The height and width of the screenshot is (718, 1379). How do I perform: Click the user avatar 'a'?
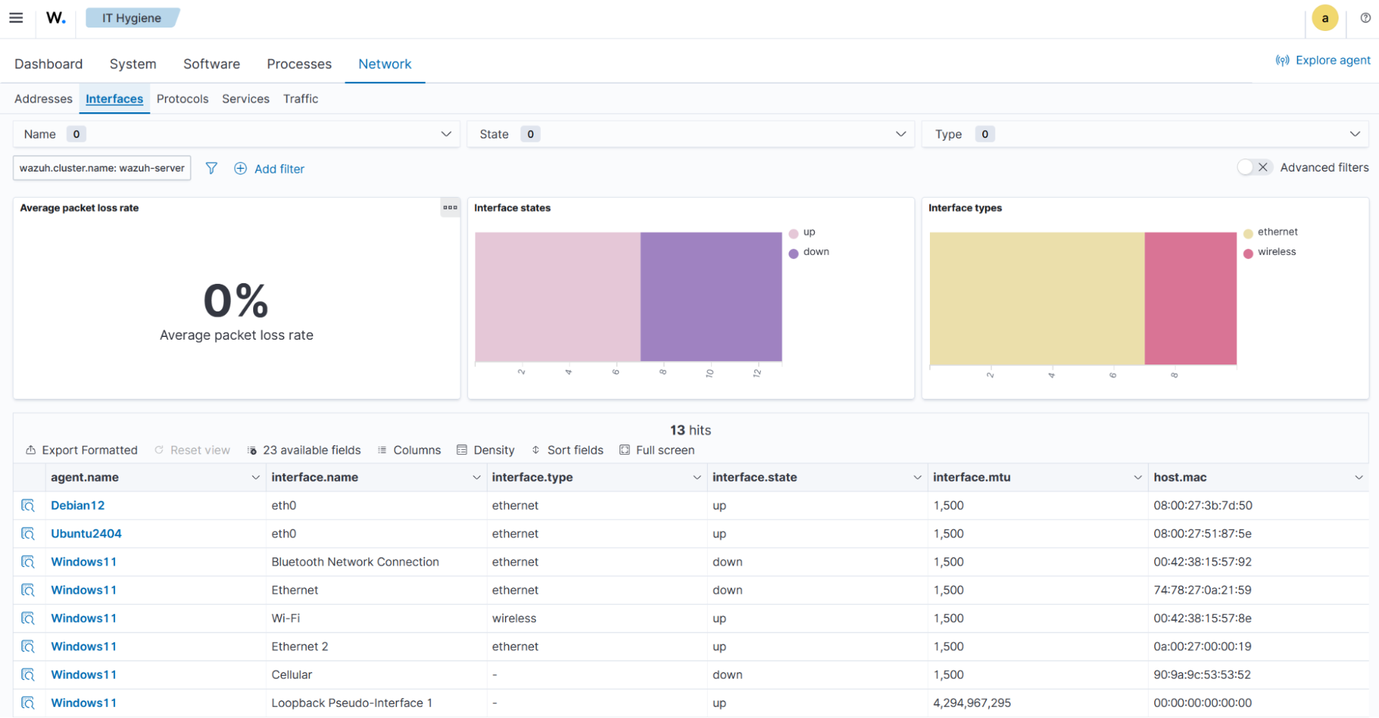click(1325, 18)
